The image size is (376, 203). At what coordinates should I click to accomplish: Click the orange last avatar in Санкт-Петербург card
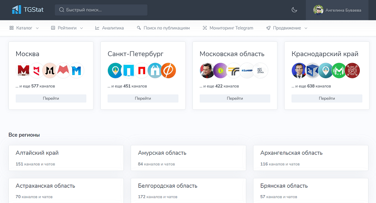coord(169,70)
